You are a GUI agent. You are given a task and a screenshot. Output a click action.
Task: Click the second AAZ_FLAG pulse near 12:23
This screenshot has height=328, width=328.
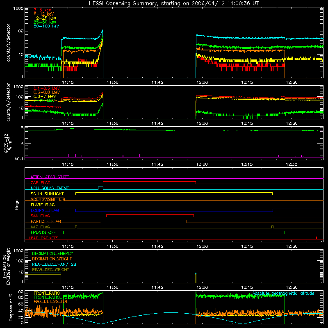(x=272, y=227)
